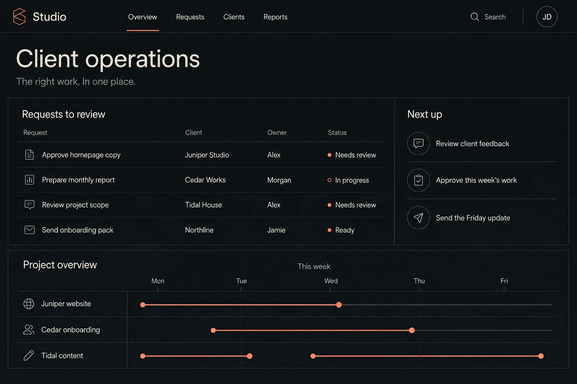Click the Ready status for Northline
The image size is (577, 384).
(341, 230)
